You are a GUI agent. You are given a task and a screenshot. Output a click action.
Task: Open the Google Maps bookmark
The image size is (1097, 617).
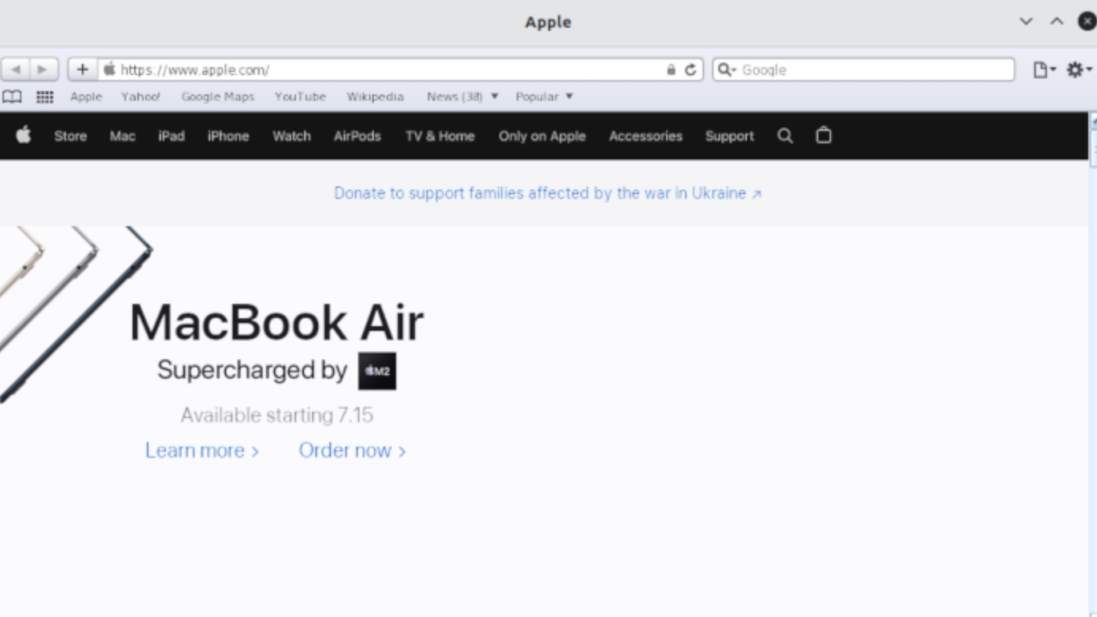[218, 97]
